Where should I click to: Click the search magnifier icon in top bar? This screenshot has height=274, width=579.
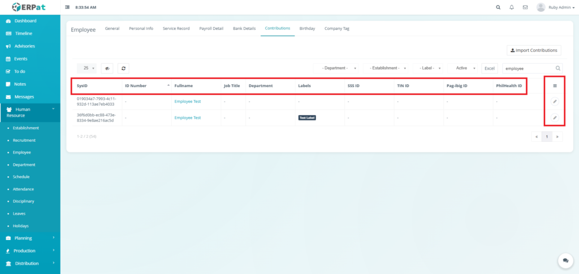(498, 7)
